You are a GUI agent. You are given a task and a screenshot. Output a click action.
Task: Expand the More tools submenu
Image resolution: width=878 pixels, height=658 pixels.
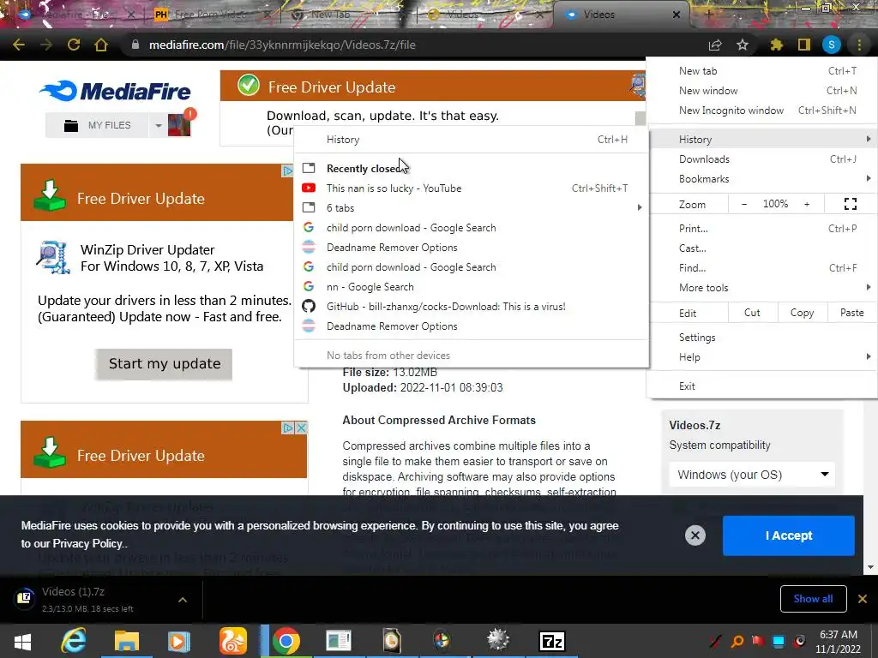pyautogui.click(x=762, y=288)
